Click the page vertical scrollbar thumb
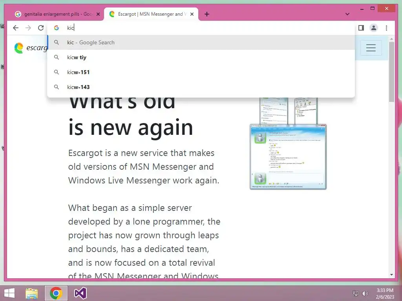Screen dimensions: 402x301 coord(391,72)
